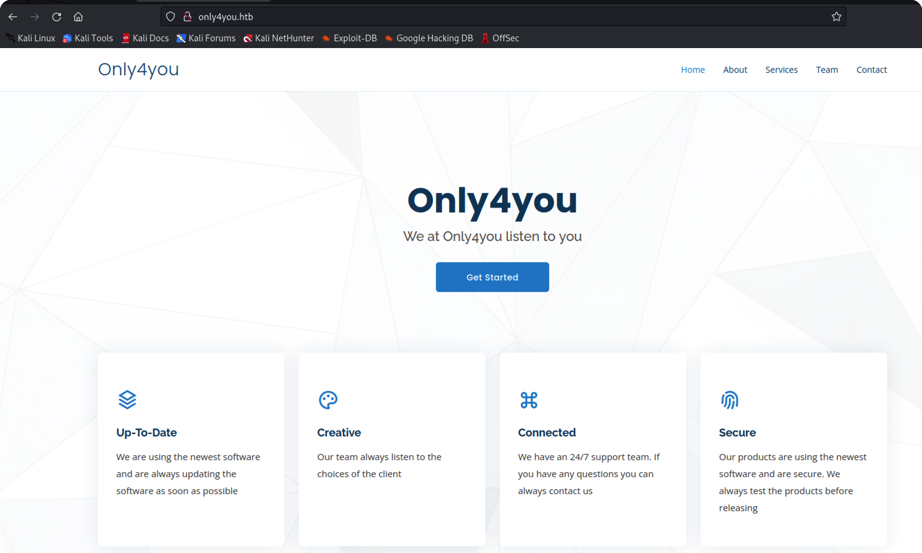Viewport: 922px width, 553px height.
Task: Bookmark this page with star icon
Action: click(836, 17)
